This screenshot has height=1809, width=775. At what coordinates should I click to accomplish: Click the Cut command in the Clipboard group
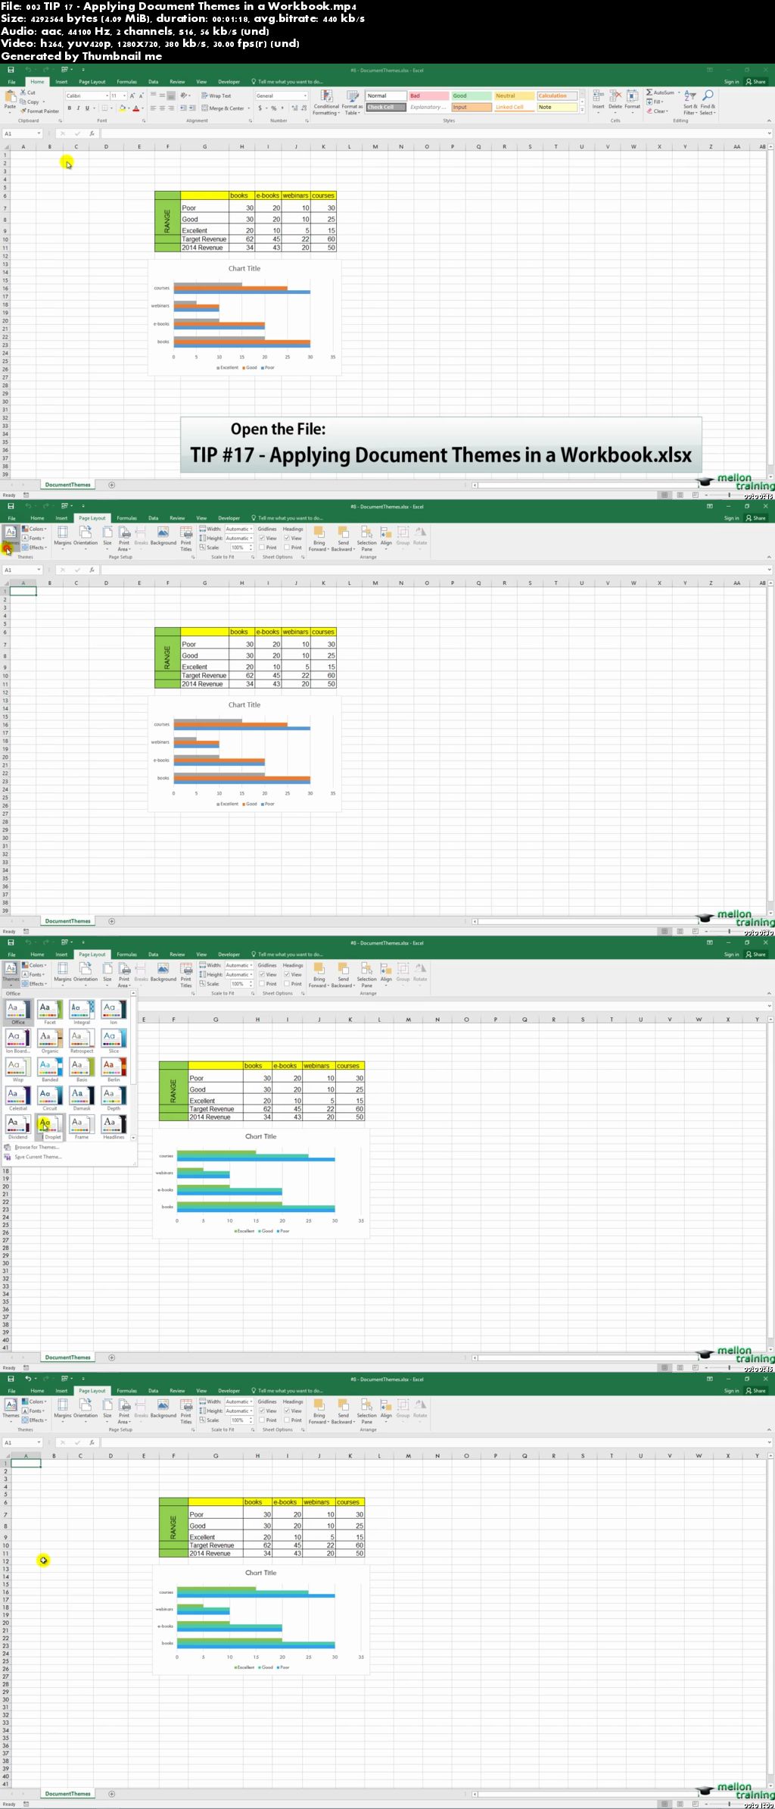28,92
